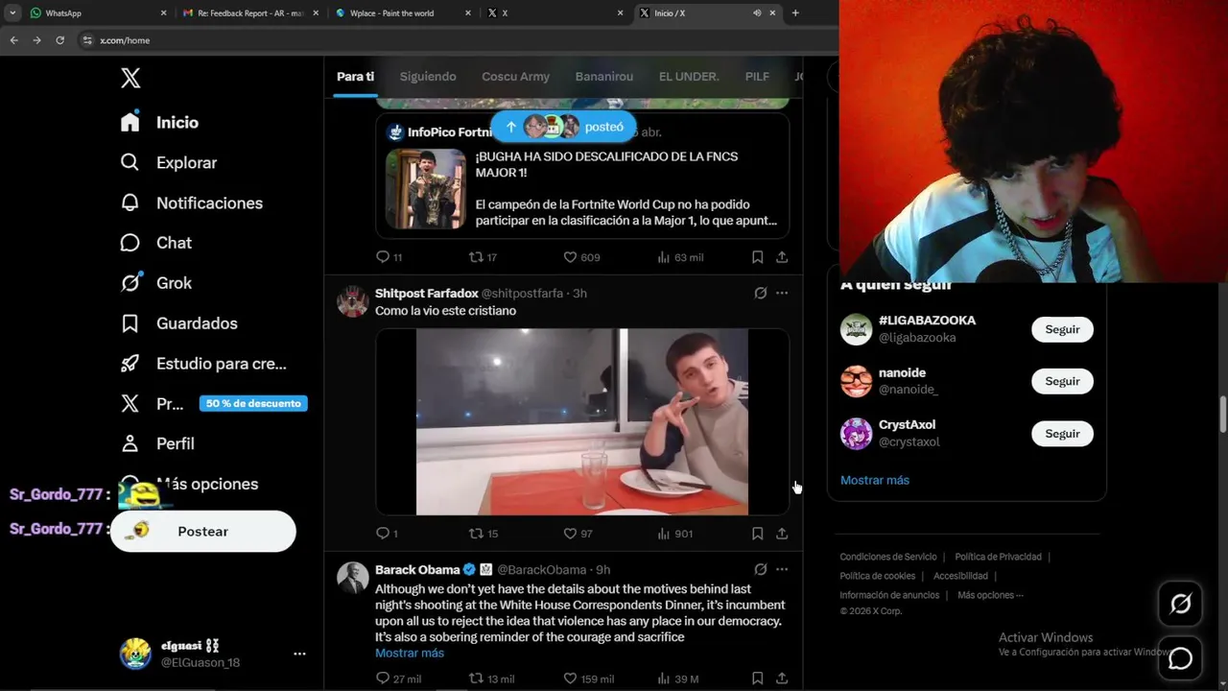Open Política de Privacidad link
This screenshot has height=691, width=1228.
coord(998,557)
